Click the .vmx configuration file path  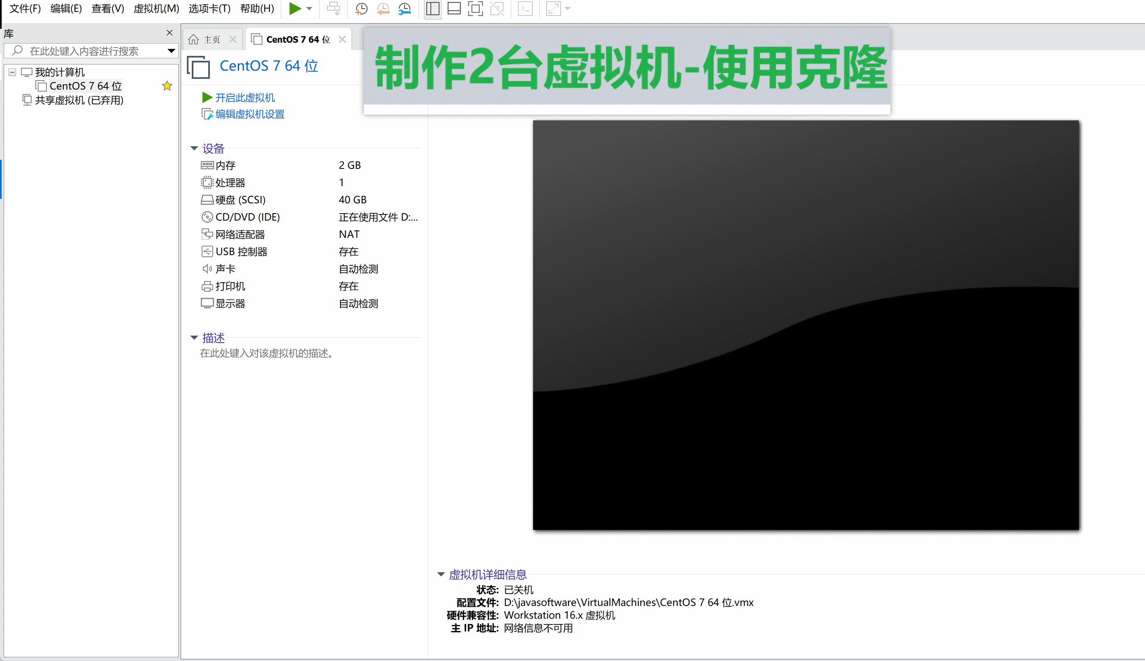click(x=628, y=602)
